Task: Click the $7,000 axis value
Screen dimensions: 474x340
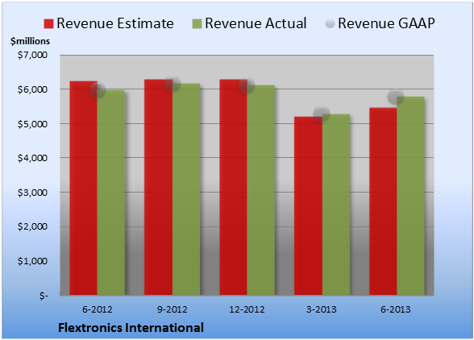Action: point(32,55)
